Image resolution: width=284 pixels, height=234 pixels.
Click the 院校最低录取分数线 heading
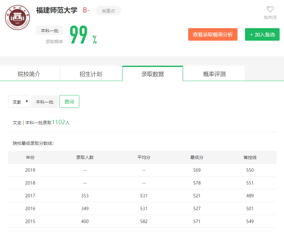coord(33,143)
